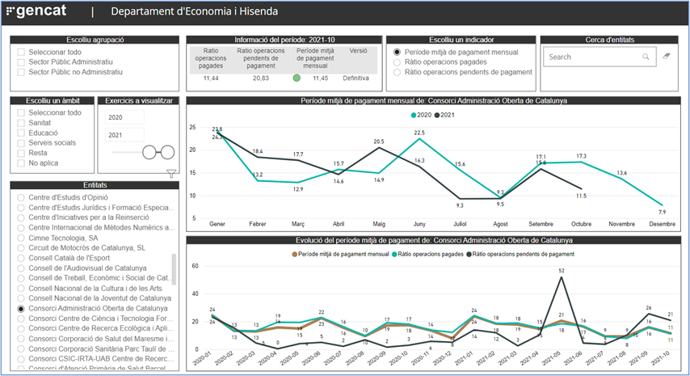Screen dimensions: 690x376
Task: Click the filter funnel icon under year slider
Action: 171,174
